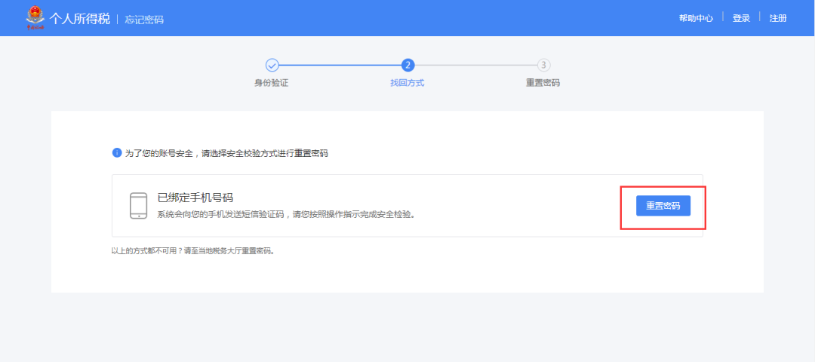Click the greyed-out step 3 circle
This screenshot has height=362, width=815.
pyautogui.click(x=543, y=66)
